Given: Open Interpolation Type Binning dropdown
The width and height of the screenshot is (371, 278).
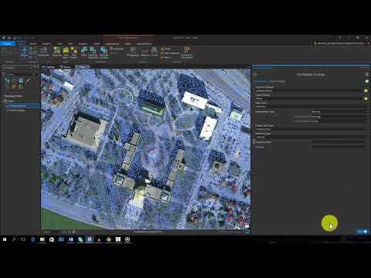Looking at the screenshot, I should point(339,112).
